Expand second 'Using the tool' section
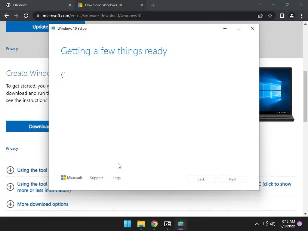The image size is (308, 231). coord(11,187)
